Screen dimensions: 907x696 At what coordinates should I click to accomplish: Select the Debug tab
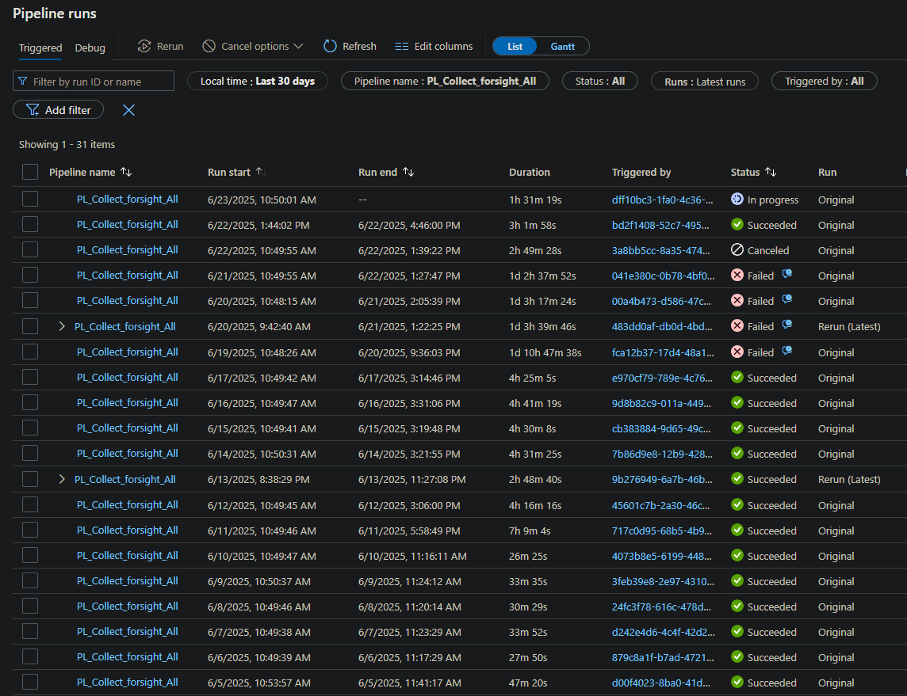coord(90,48)
